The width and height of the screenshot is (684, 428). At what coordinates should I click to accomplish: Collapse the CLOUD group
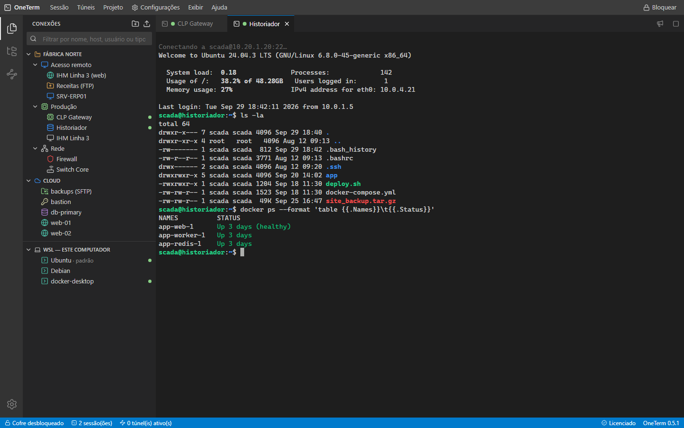tap(28, 181)
